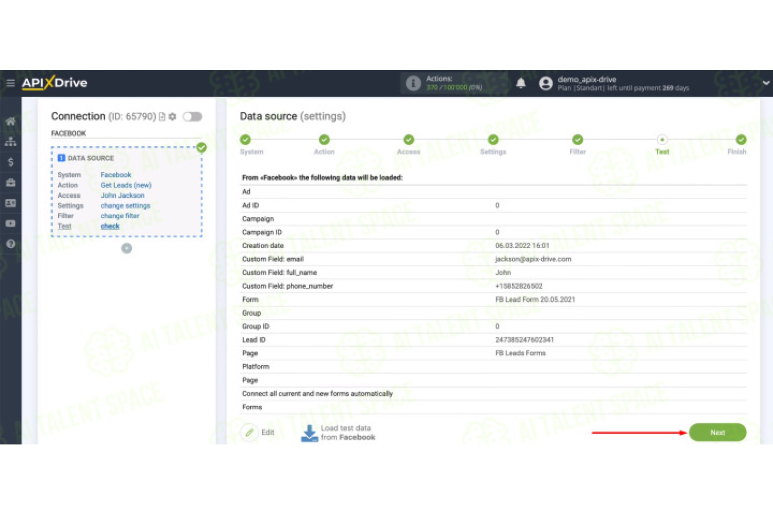Open the connection settings gear icon

point(173,116)
